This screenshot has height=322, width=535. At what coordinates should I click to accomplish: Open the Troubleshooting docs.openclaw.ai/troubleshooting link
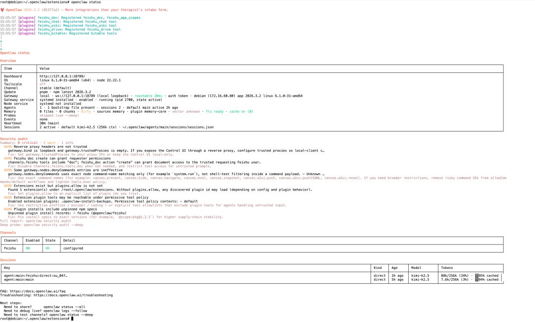(73, 295)
